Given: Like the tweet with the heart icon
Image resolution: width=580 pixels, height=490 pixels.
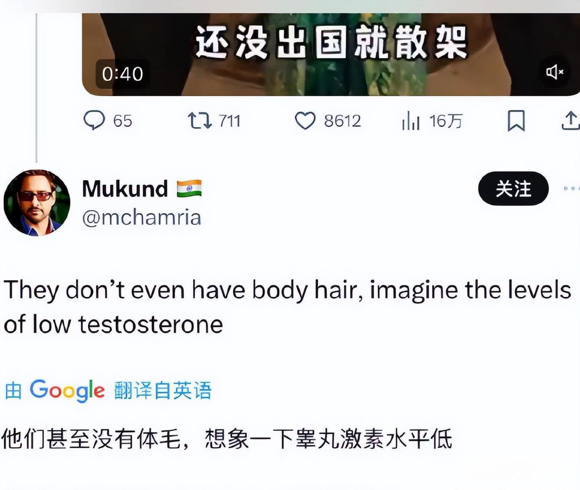Looking at the screenshot, I should (305, 121).
